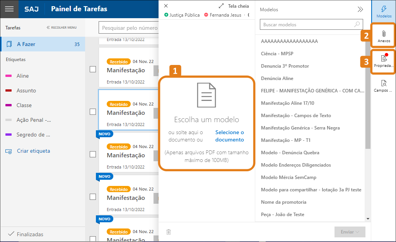Select checkbox of third Manifestação task

pos(93,154)
